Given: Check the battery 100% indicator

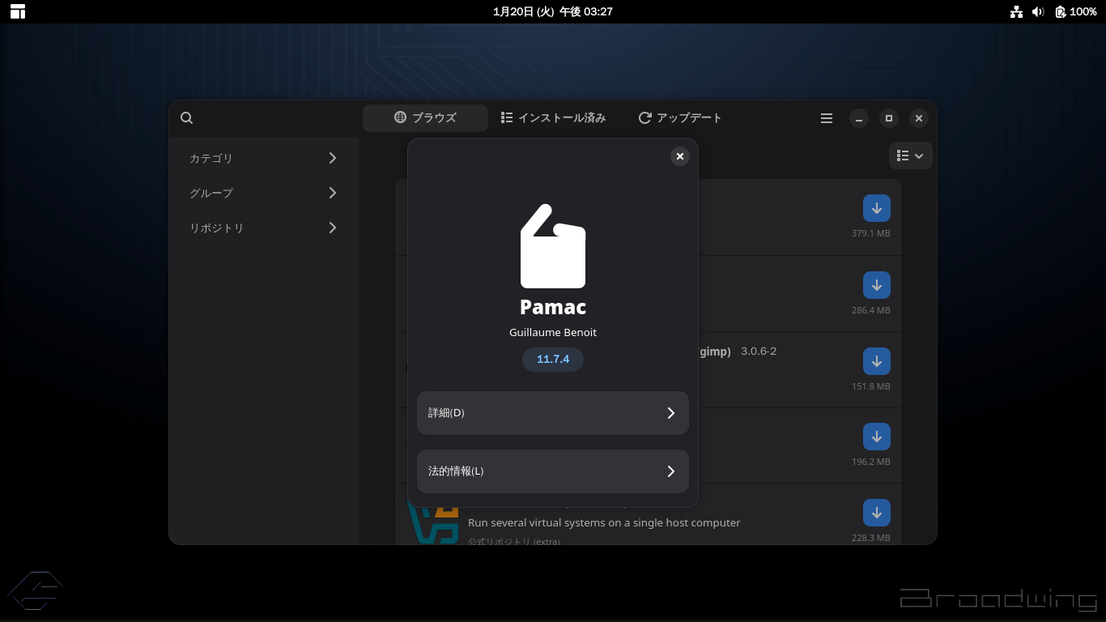Looking at the screenshot, I should point(1076,11).
